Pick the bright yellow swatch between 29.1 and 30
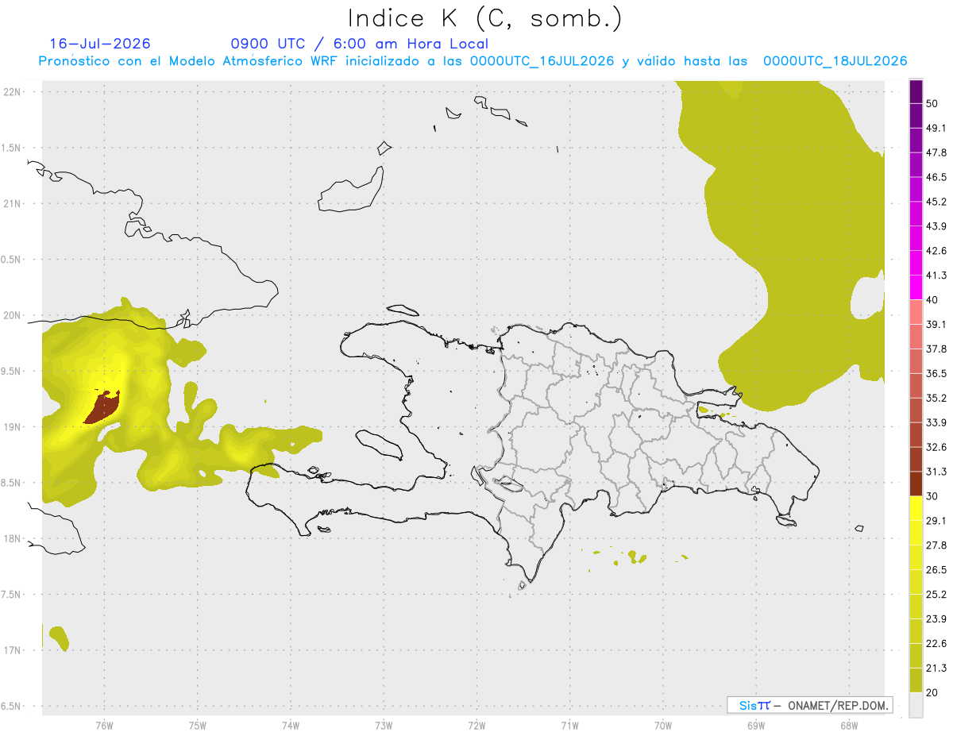 click(x=916, y=508)
